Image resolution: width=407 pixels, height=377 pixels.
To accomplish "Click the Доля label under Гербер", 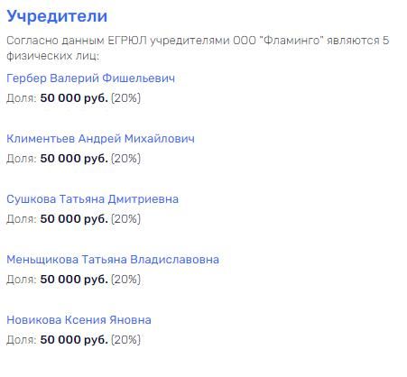I will pyautogui.click(x=22, y=98).
